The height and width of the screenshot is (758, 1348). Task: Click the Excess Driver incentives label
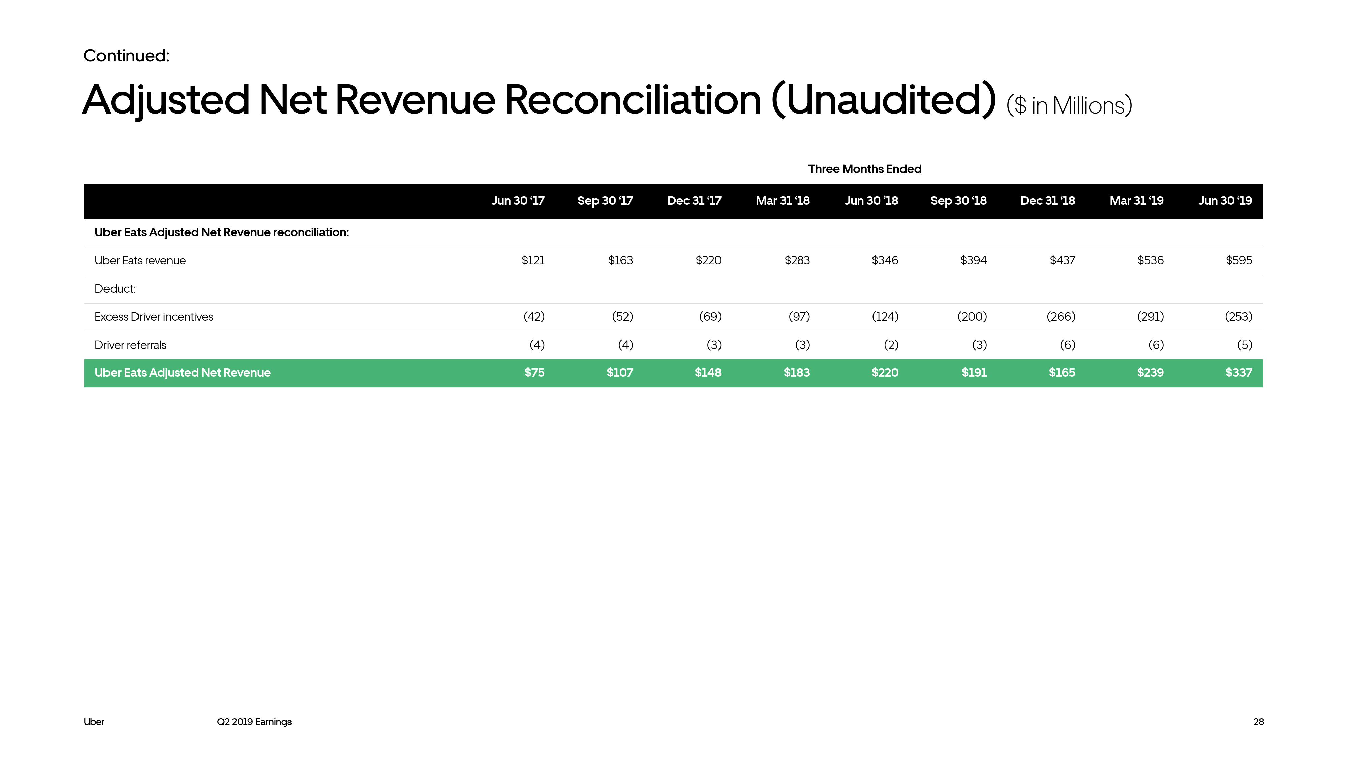coord(153,317)
